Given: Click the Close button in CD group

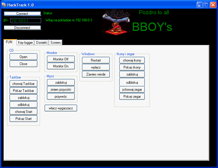Looking at the screenshot, I should [23, 64].
